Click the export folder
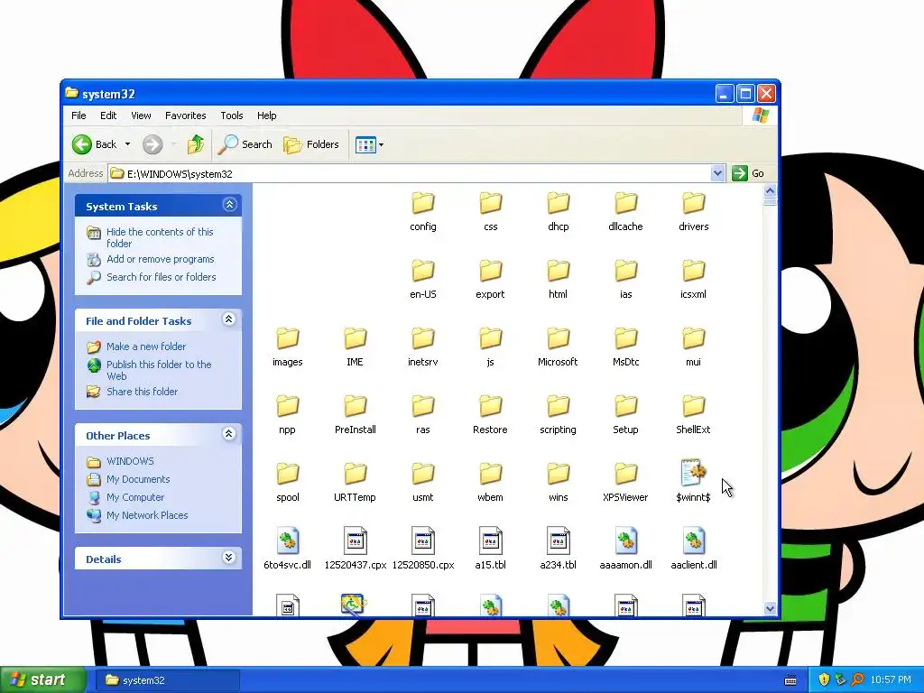Viewport: 924px width, 693px height. pos(490,280)
